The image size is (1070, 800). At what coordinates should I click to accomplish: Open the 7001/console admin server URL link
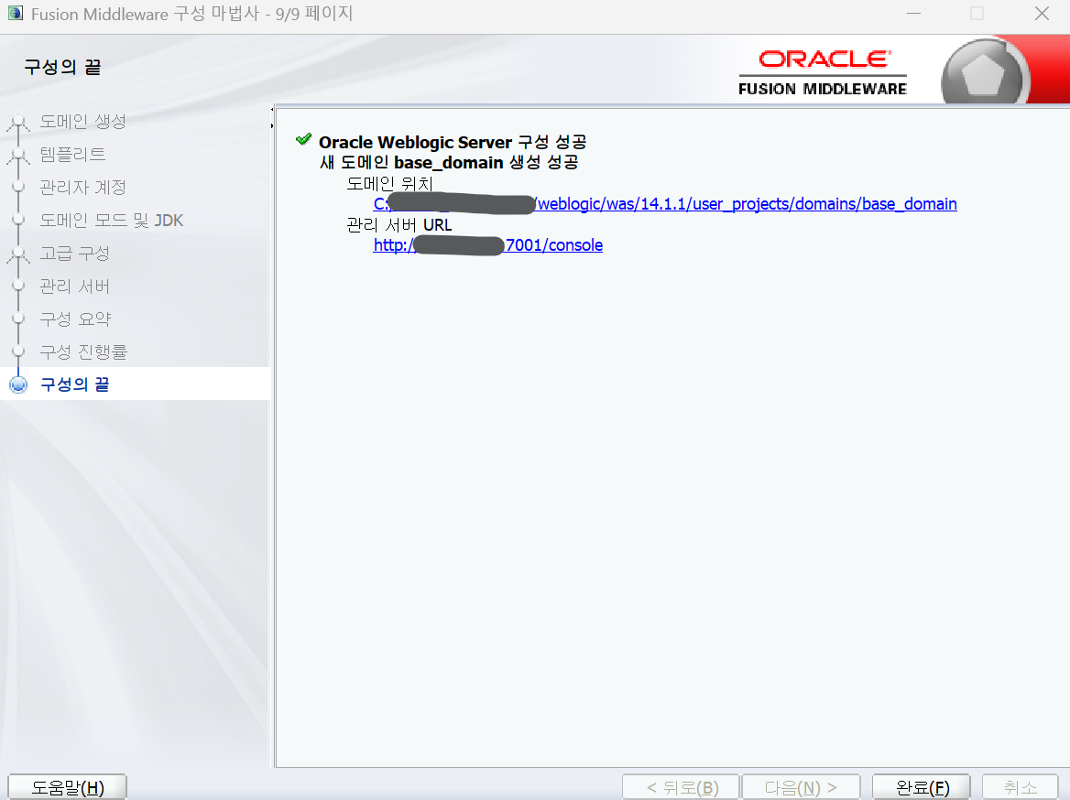click(x=488, y=244)
